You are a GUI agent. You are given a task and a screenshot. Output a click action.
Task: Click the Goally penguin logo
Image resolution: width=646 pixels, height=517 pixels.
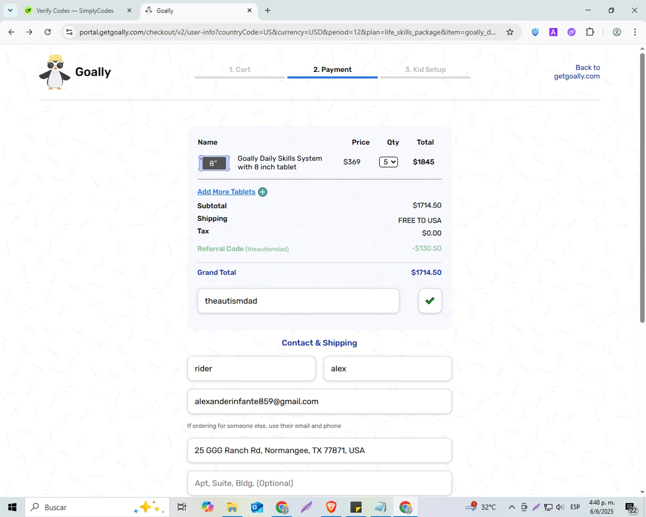point(55,72)
